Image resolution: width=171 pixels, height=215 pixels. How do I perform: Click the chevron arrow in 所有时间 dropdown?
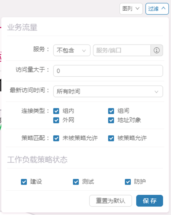point(157,92)
